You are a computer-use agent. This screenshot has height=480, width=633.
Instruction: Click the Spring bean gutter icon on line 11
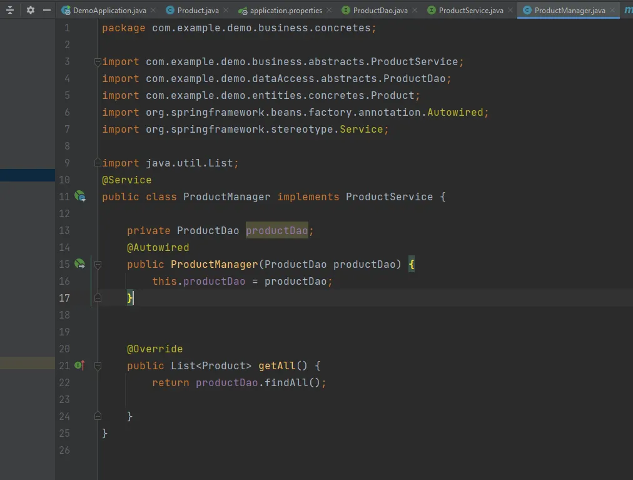[80, 197]
